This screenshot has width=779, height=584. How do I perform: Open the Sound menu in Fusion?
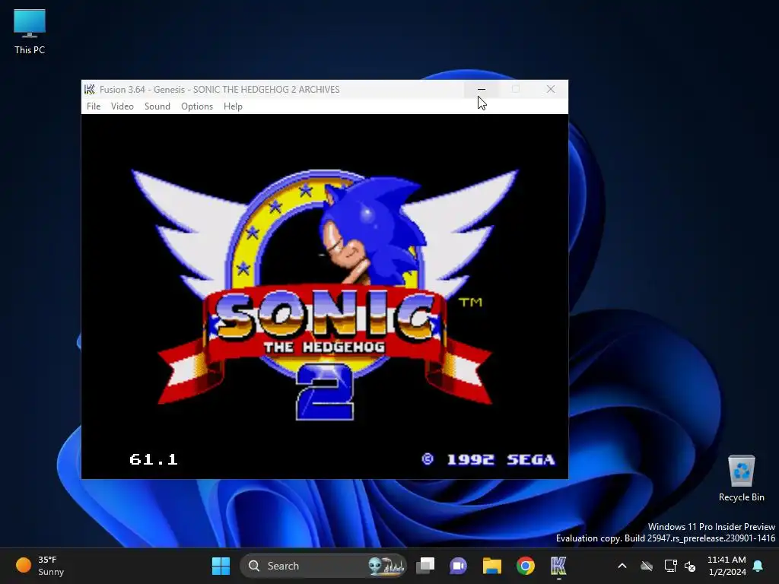click(157, 106)
